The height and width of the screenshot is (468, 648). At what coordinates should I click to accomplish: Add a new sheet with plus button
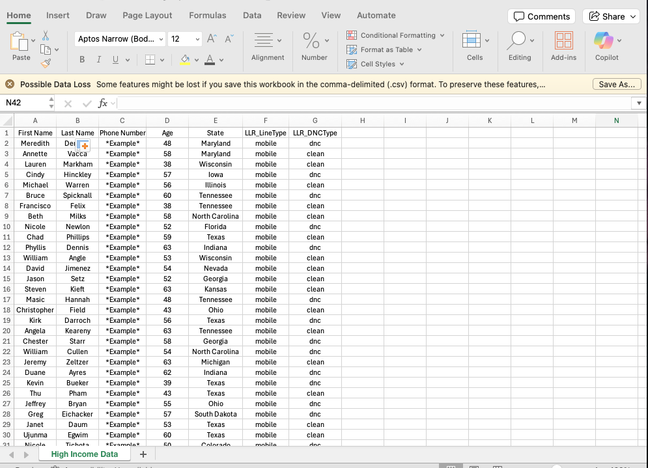(x=143, y=454)
